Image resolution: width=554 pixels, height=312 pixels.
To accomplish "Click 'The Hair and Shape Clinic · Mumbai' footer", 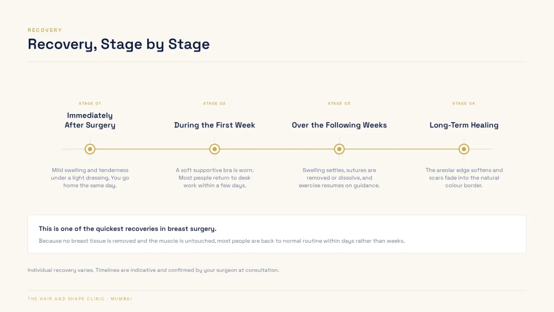I will pyautogui.click(x=80, y=299).
